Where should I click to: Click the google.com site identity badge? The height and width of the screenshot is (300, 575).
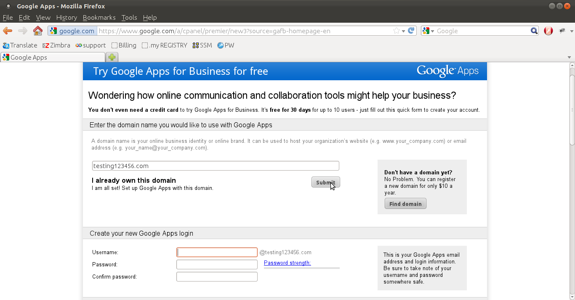pyautogui.click(x=72, y=31)
